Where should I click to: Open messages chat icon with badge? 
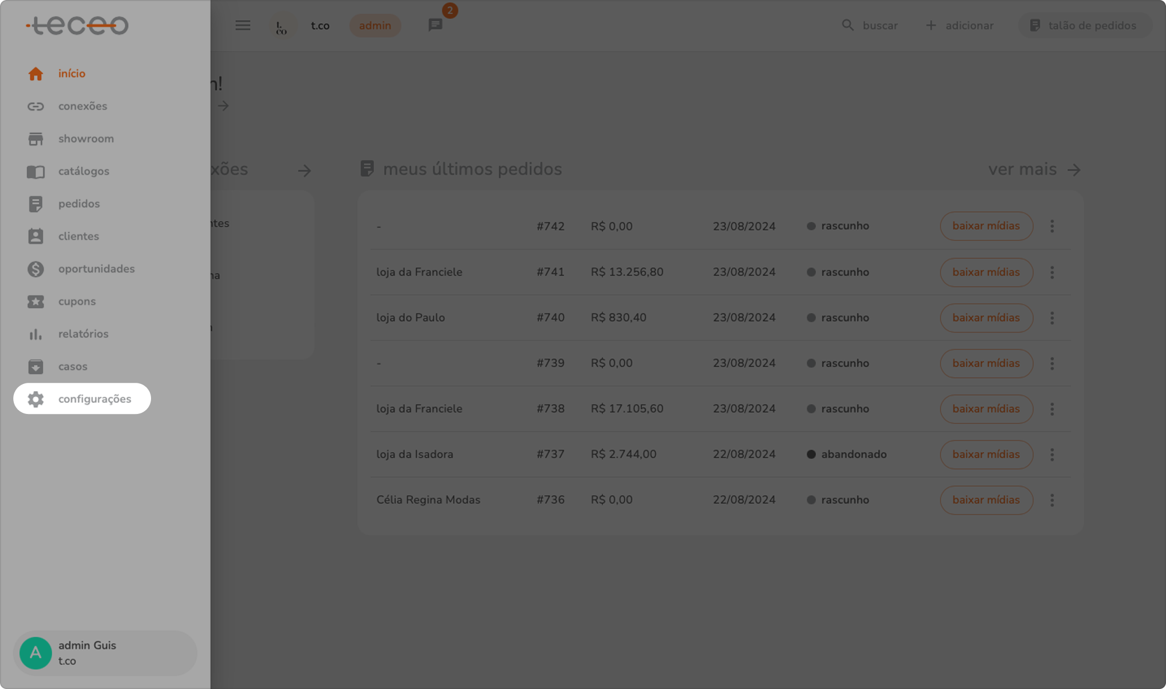pos(435,25)
